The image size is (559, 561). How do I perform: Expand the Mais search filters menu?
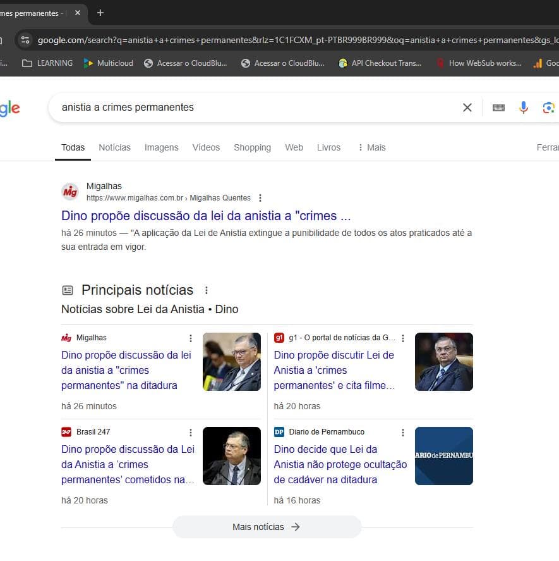[x=371, y=147]
